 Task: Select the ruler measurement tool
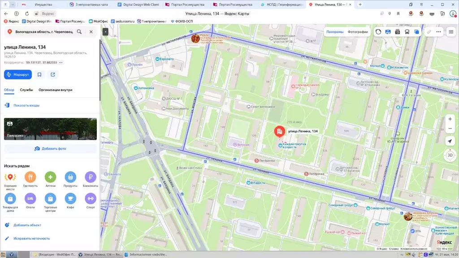(429, 32)
